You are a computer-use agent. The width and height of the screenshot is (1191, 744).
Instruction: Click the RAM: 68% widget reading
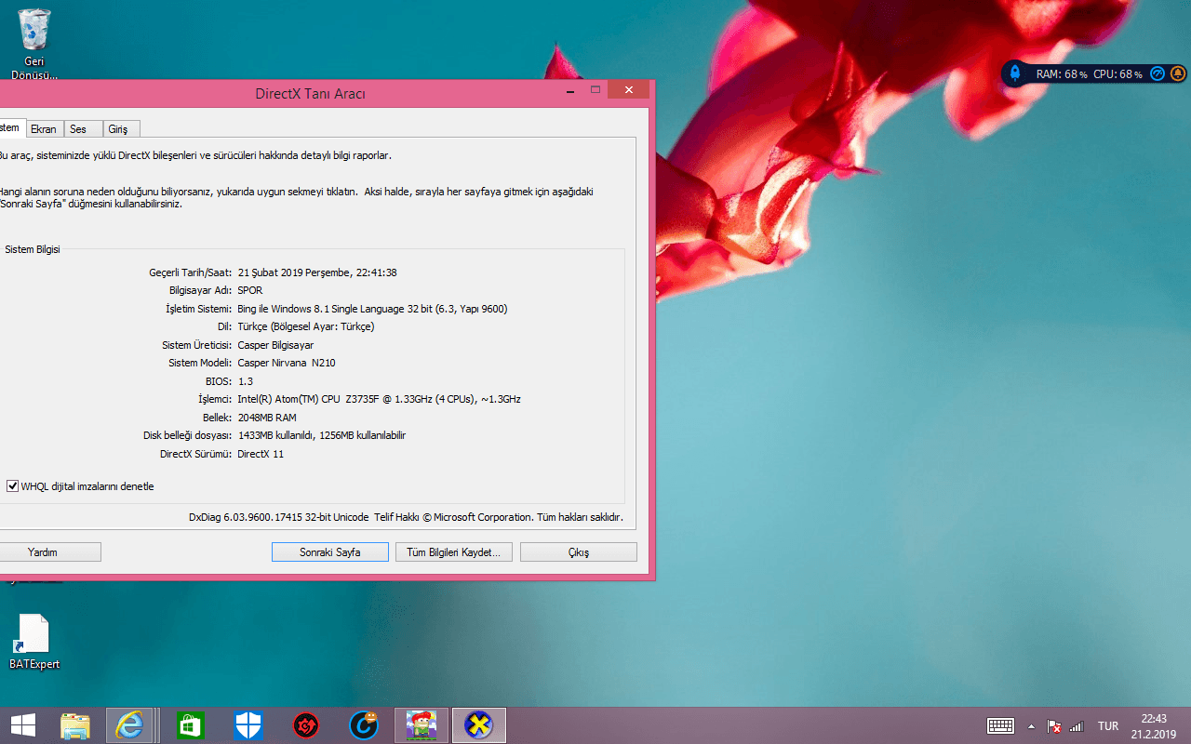[1061, 74]
